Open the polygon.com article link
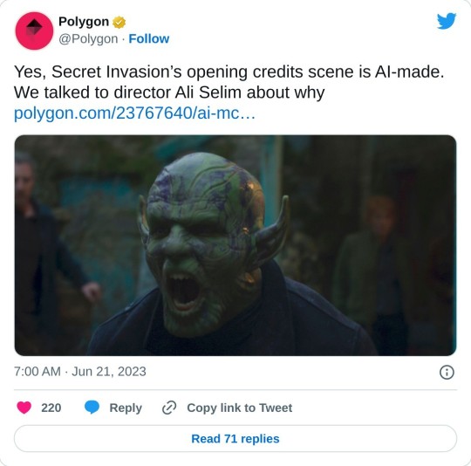The image size is (471, 466). click(x=134, y=113)
